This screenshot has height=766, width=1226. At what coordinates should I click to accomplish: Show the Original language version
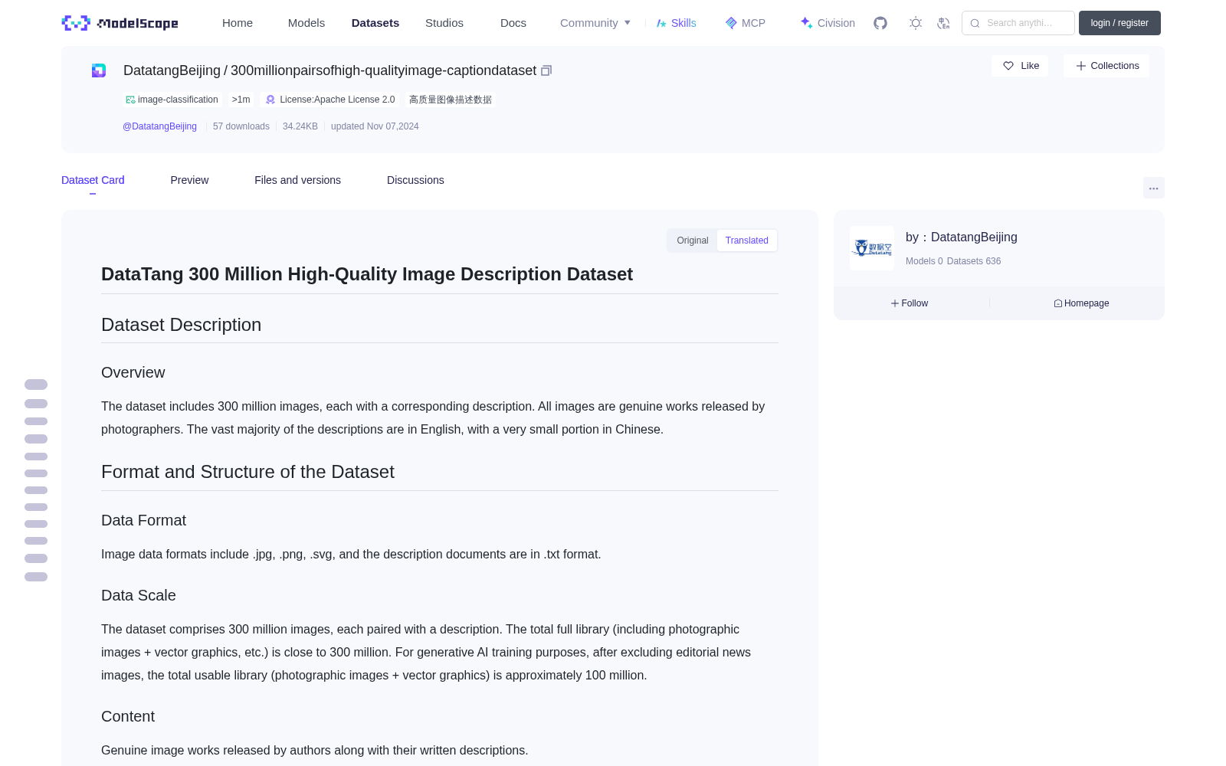(693, 241)
